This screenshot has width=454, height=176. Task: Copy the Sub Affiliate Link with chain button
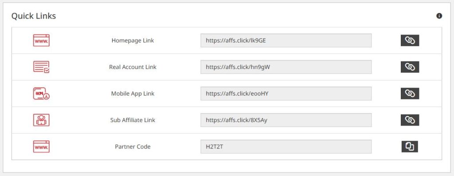(x=410, y=120)
